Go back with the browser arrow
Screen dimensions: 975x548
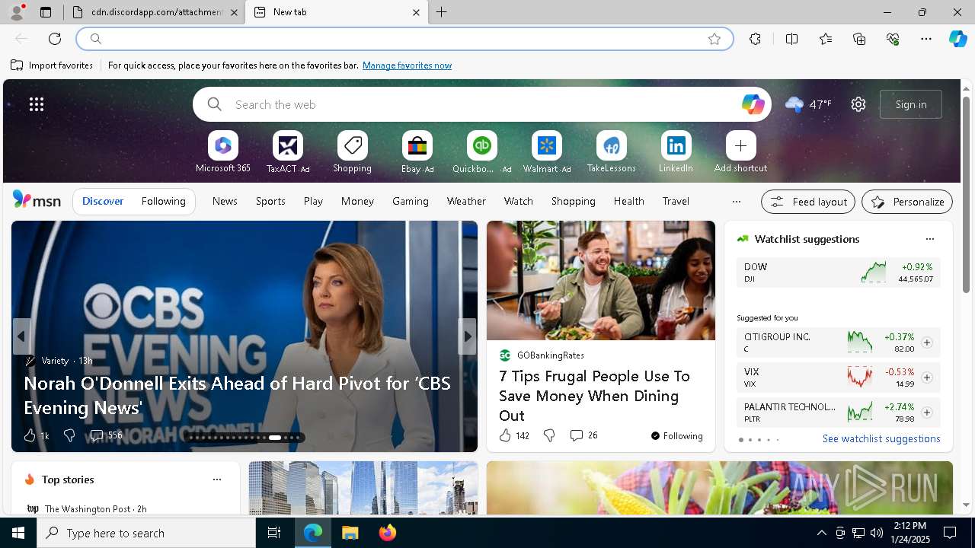21,39
